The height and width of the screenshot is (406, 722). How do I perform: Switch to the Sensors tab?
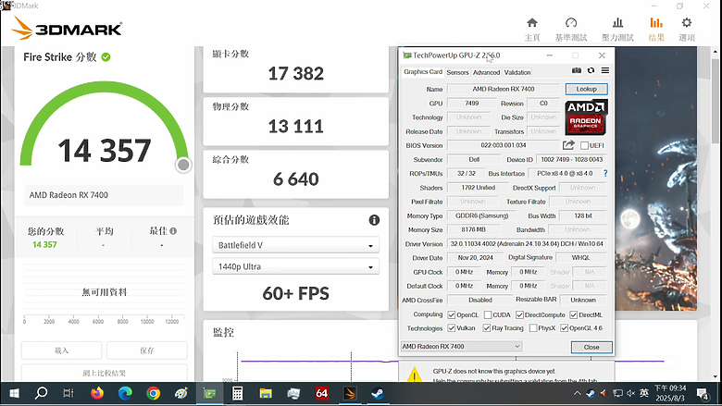click(457, 72)
